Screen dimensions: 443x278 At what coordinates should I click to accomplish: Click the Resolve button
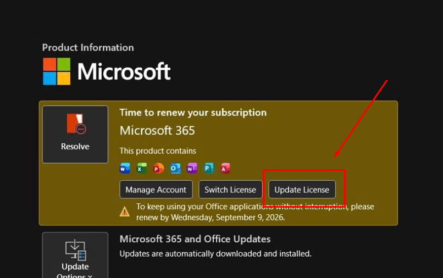(75, 135)
